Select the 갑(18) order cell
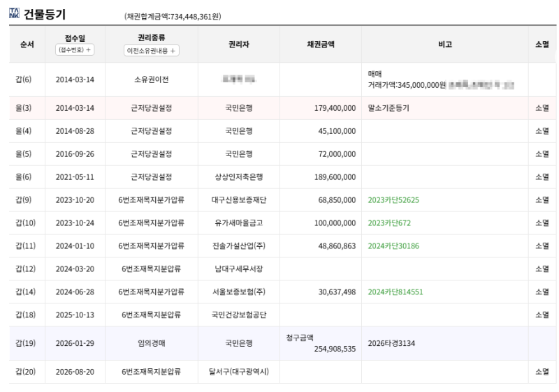The image size is (559, 392). 26,315
